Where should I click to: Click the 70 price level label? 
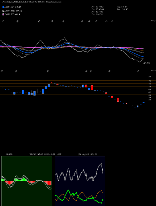pyautogui.click(x=149, y=87)
